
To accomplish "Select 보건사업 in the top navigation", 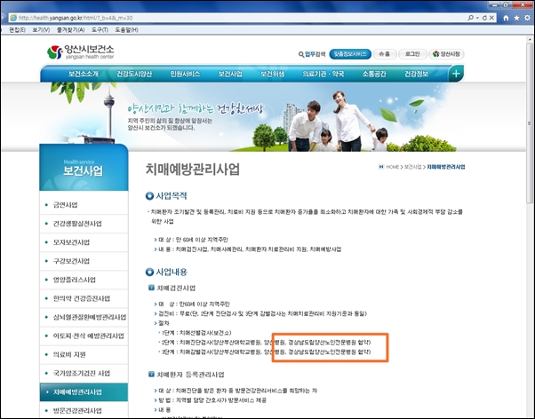I will coord(230,74).
